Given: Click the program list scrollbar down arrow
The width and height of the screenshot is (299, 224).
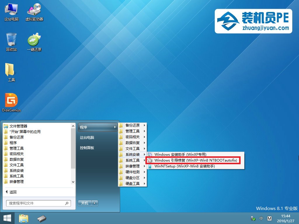Looking at the screenshot, I should tap(73, 182).
